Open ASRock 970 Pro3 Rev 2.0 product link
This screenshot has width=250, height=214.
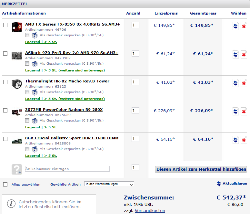(x=72, y=53)
